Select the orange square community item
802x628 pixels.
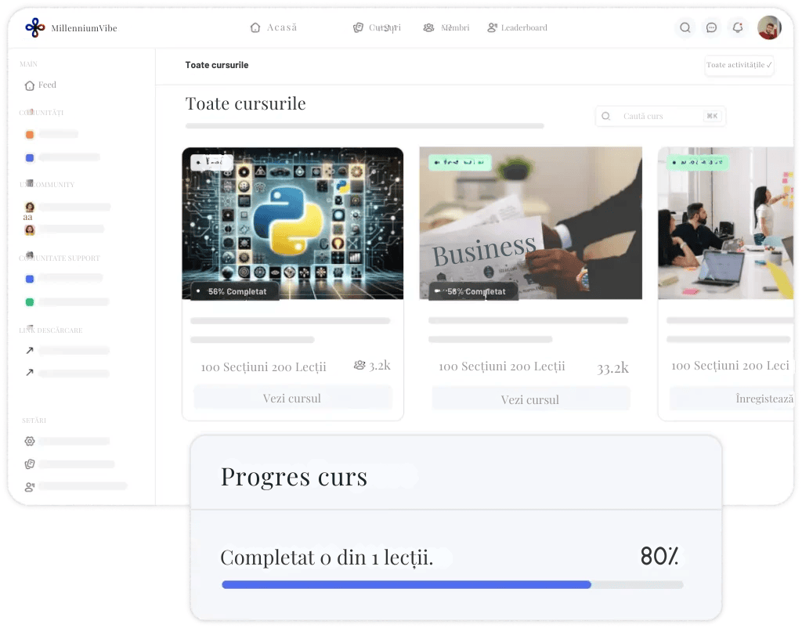coord(30,135)
